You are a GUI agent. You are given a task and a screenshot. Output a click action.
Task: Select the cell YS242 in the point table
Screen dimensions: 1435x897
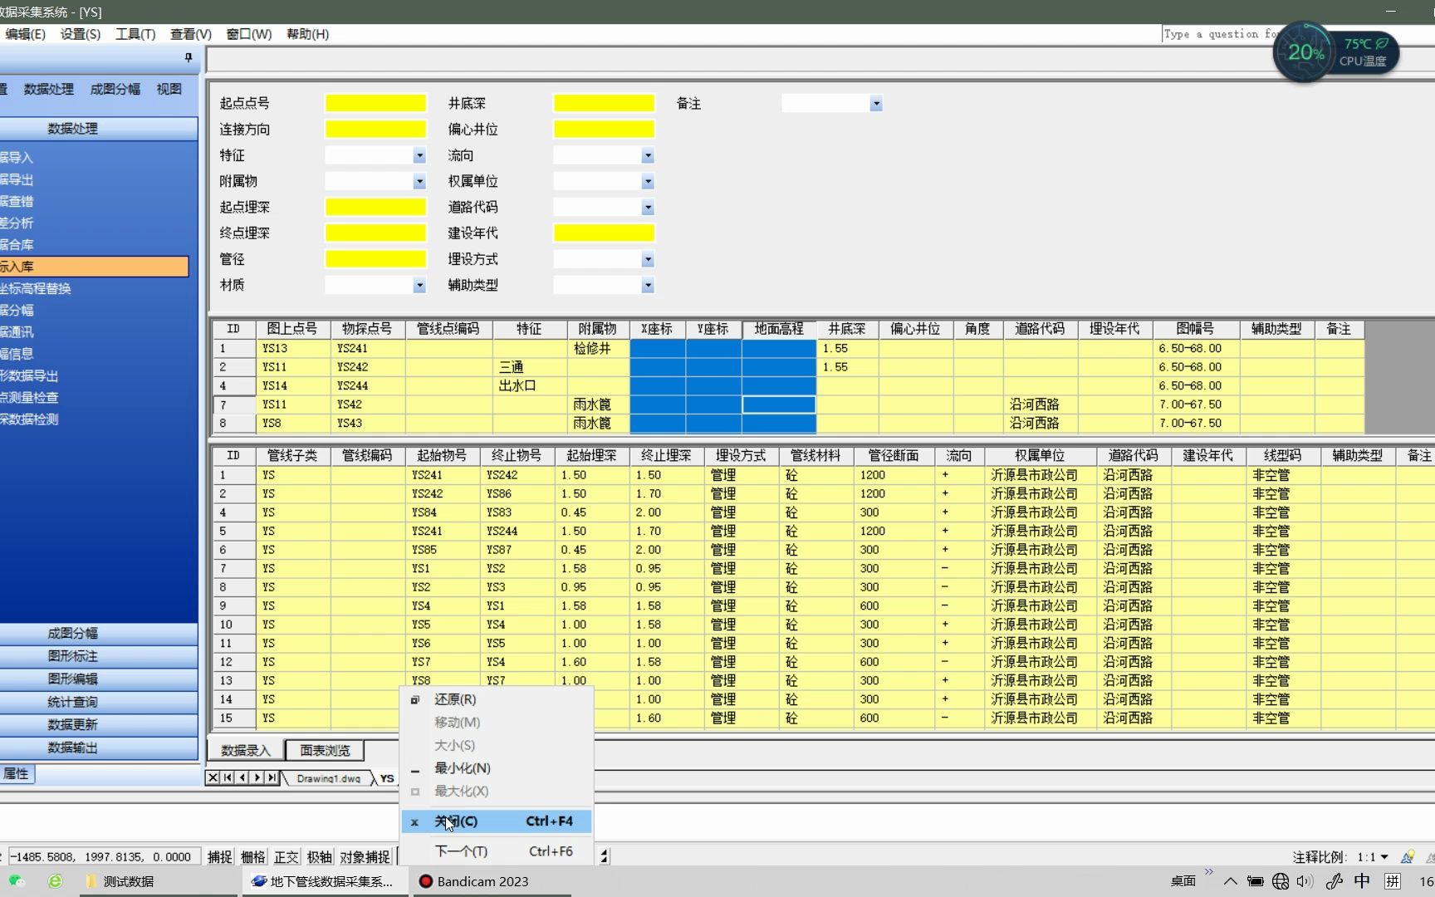(x=367, y=367)
